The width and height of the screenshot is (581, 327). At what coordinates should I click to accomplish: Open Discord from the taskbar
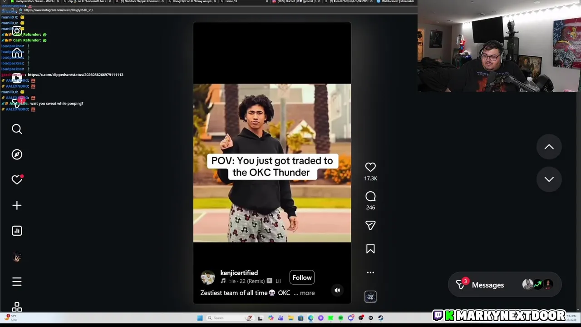(x=351, y=318)
